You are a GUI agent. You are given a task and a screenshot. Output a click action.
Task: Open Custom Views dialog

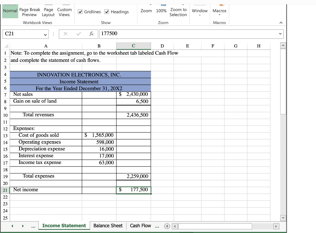(x=64, y=12)
